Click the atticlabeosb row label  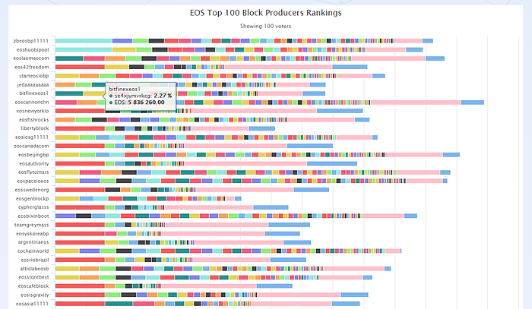pos(34,269)
